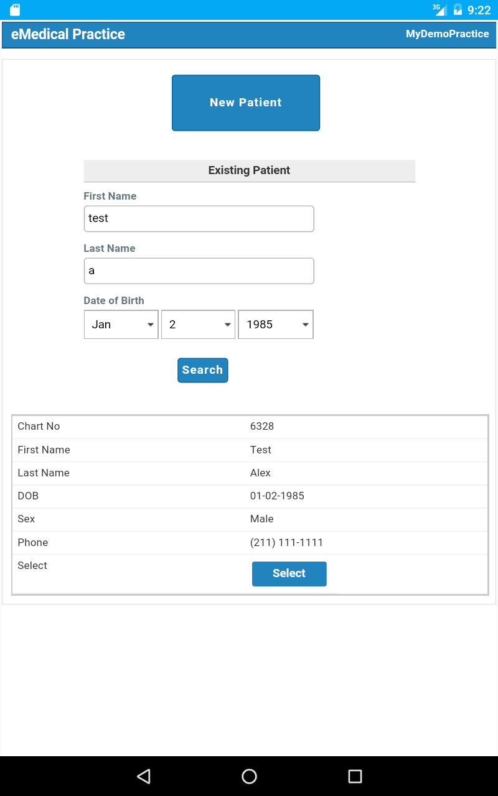
Task: Open recent apps with the square icon
Action: 354,776
